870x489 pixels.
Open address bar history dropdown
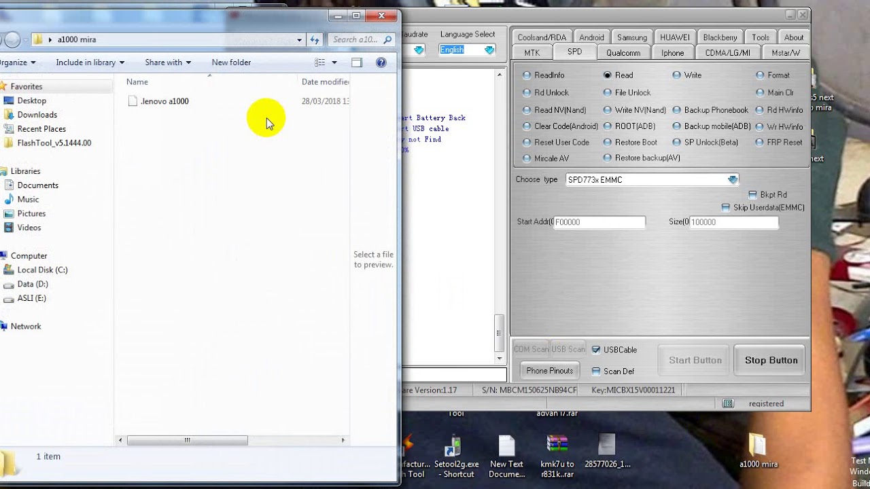pos(299,40)
